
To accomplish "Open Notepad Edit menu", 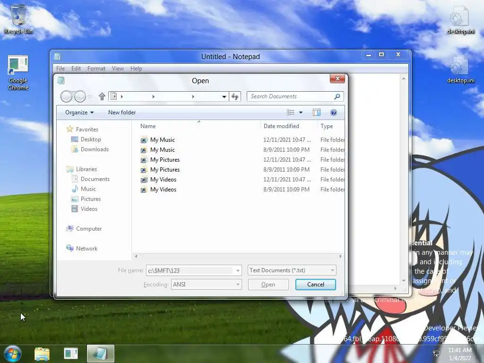I will click(76, 69).
